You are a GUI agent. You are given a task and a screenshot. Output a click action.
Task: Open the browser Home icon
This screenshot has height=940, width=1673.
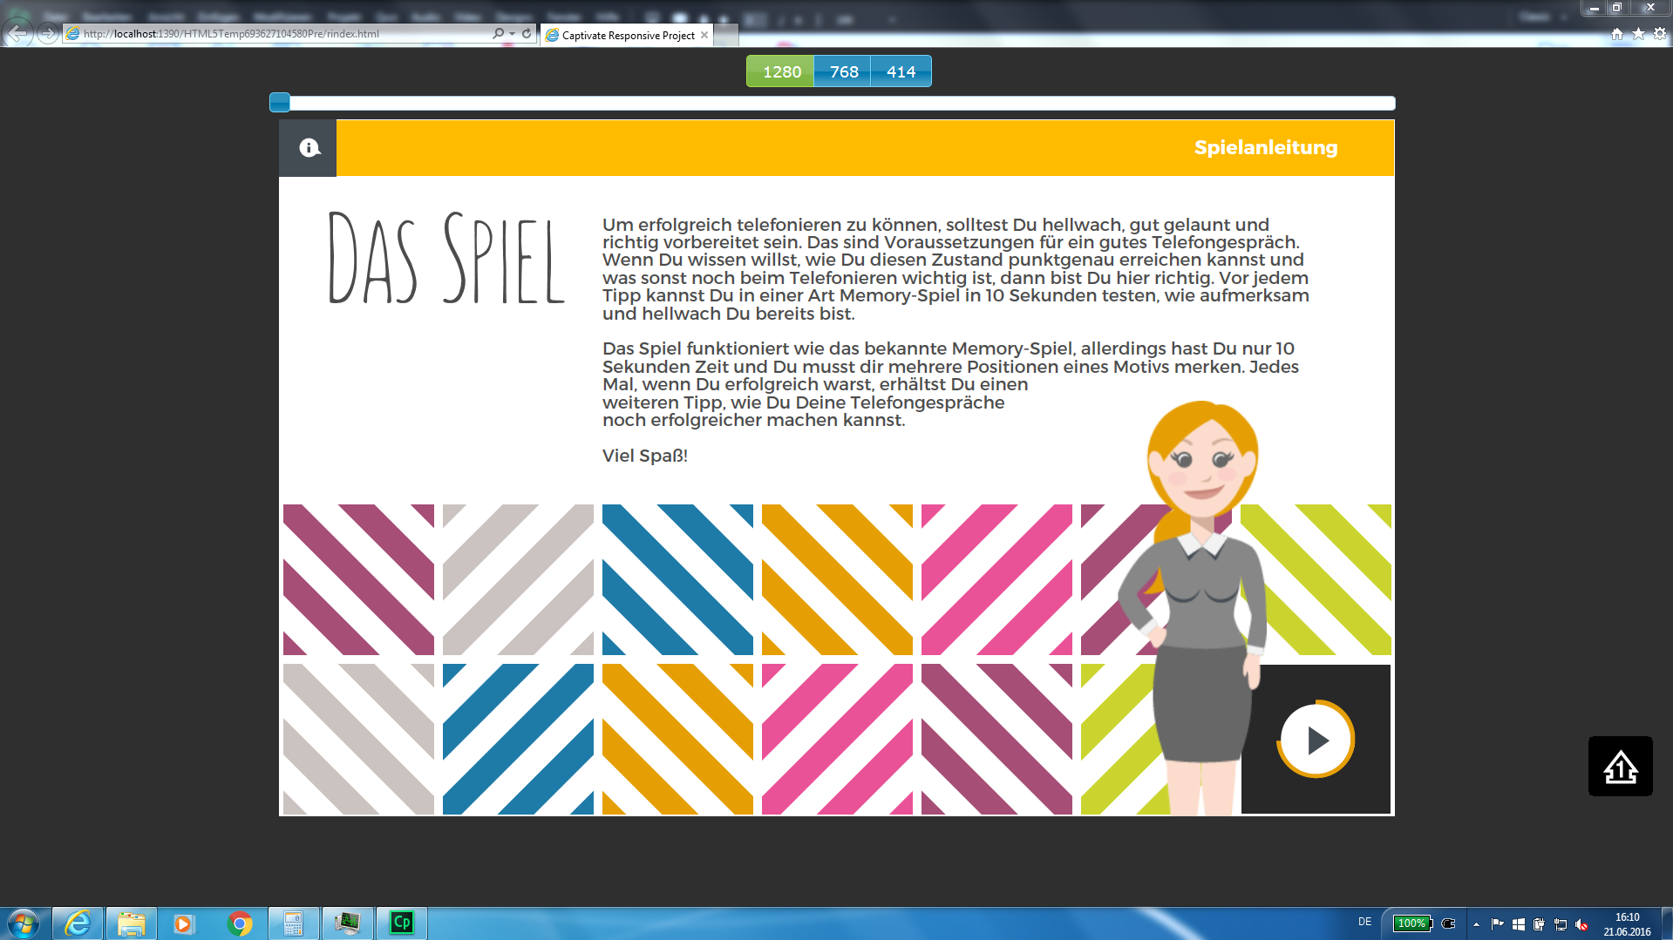(x=1617, y=34)
